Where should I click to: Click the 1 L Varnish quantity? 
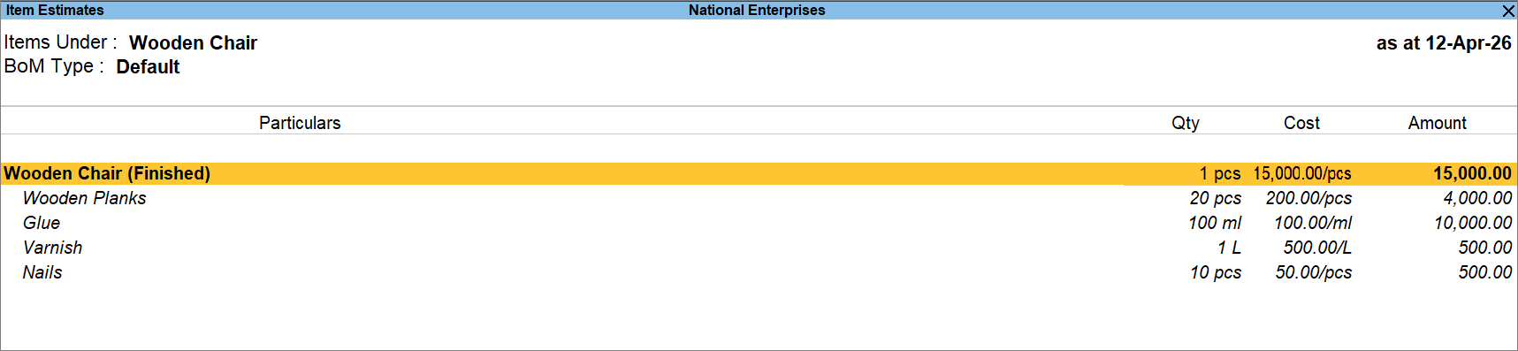[1229, 248]
